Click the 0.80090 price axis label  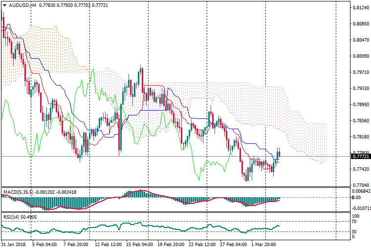(x=360, y=56)
